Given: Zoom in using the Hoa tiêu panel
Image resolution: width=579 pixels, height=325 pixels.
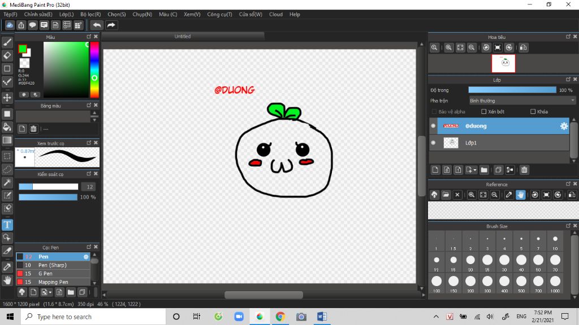Looking at the screenshot, I should coord(448,47).
